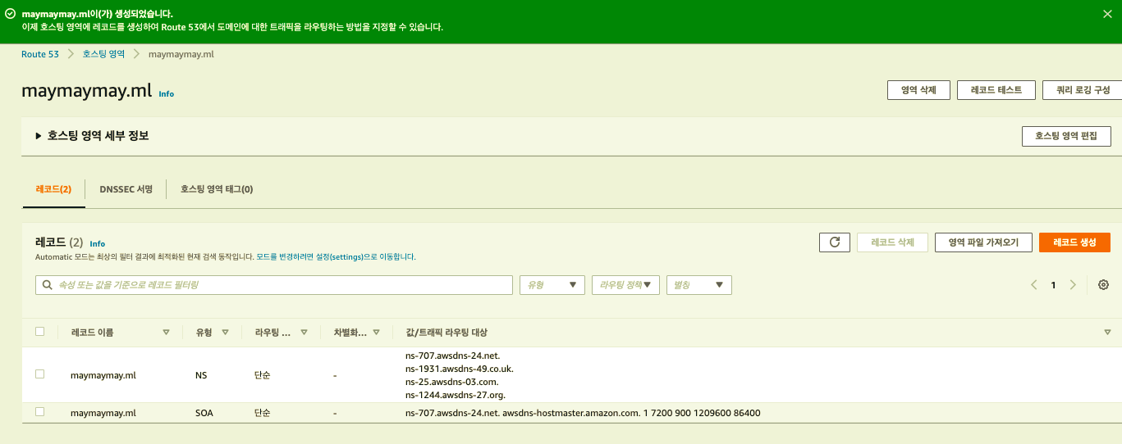
Task: Click 영역 파일 가져오기 button
Action: pos(983,242)
